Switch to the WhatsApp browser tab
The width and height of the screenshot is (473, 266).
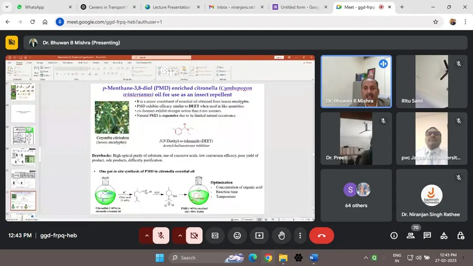click(x=44, y=7)
